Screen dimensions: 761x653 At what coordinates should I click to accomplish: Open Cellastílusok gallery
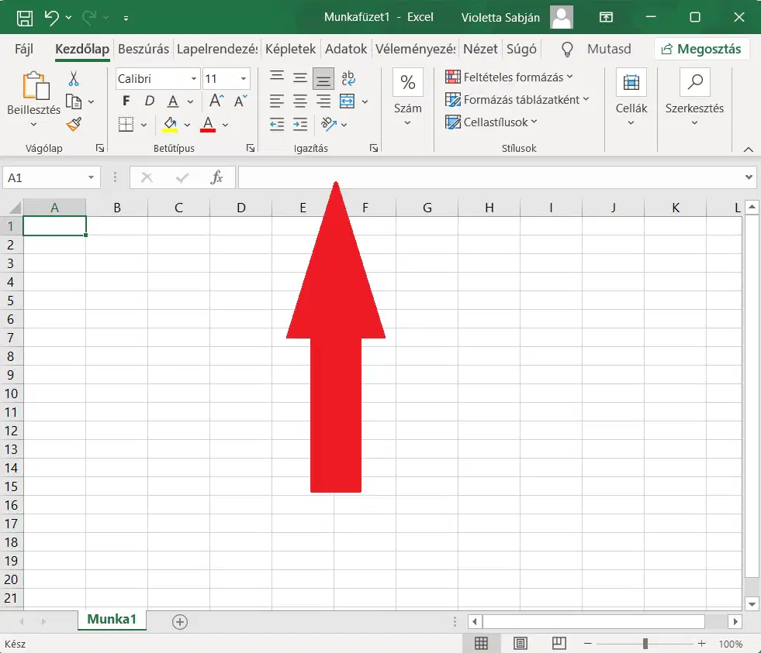coord(491,122)
